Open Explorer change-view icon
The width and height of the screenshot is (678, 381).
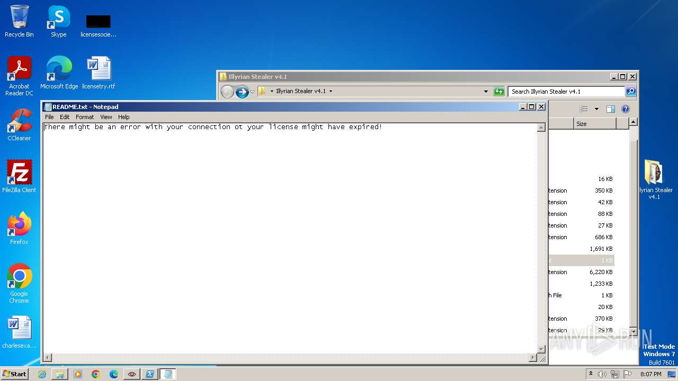(584, 109)
